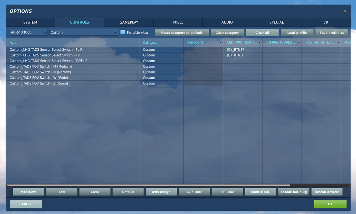This screenshot has height=214, width=356.
Task: Click the Clear button in bottom toolbar
Action: [x=95, y=192]
